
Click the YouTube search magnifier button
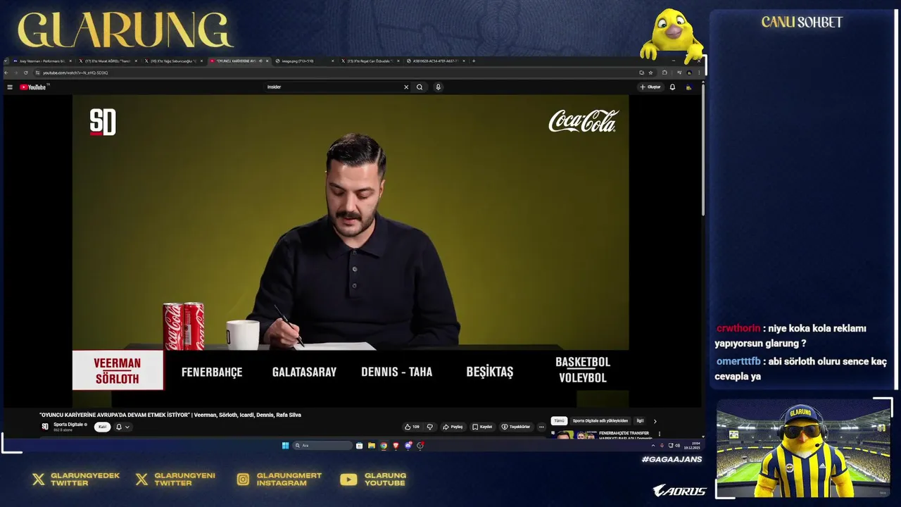click(420, 87)
